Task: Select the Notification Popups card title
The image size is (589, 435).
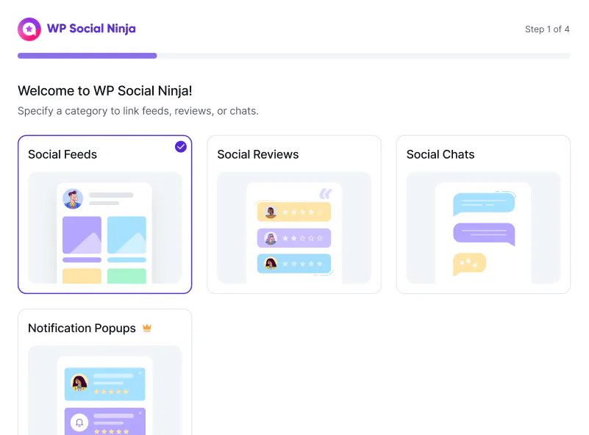Action: (x=82, y=328)
